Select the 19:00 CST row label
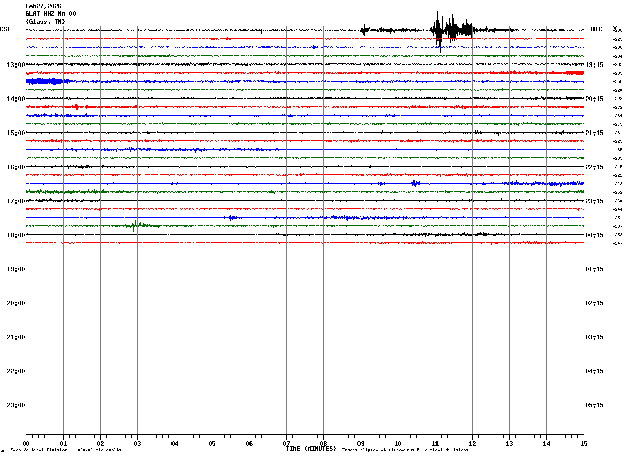This screenshot has width=625, height=457. tap(16, 269)
